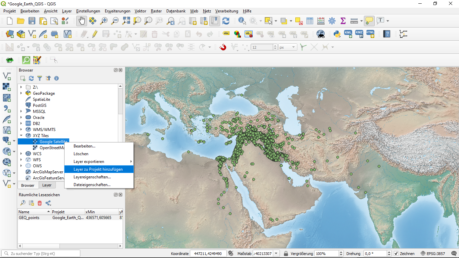Zoom to the selected spatial bookmark
Viewport: 459px width, 258px height.
(x=23, y=203)
